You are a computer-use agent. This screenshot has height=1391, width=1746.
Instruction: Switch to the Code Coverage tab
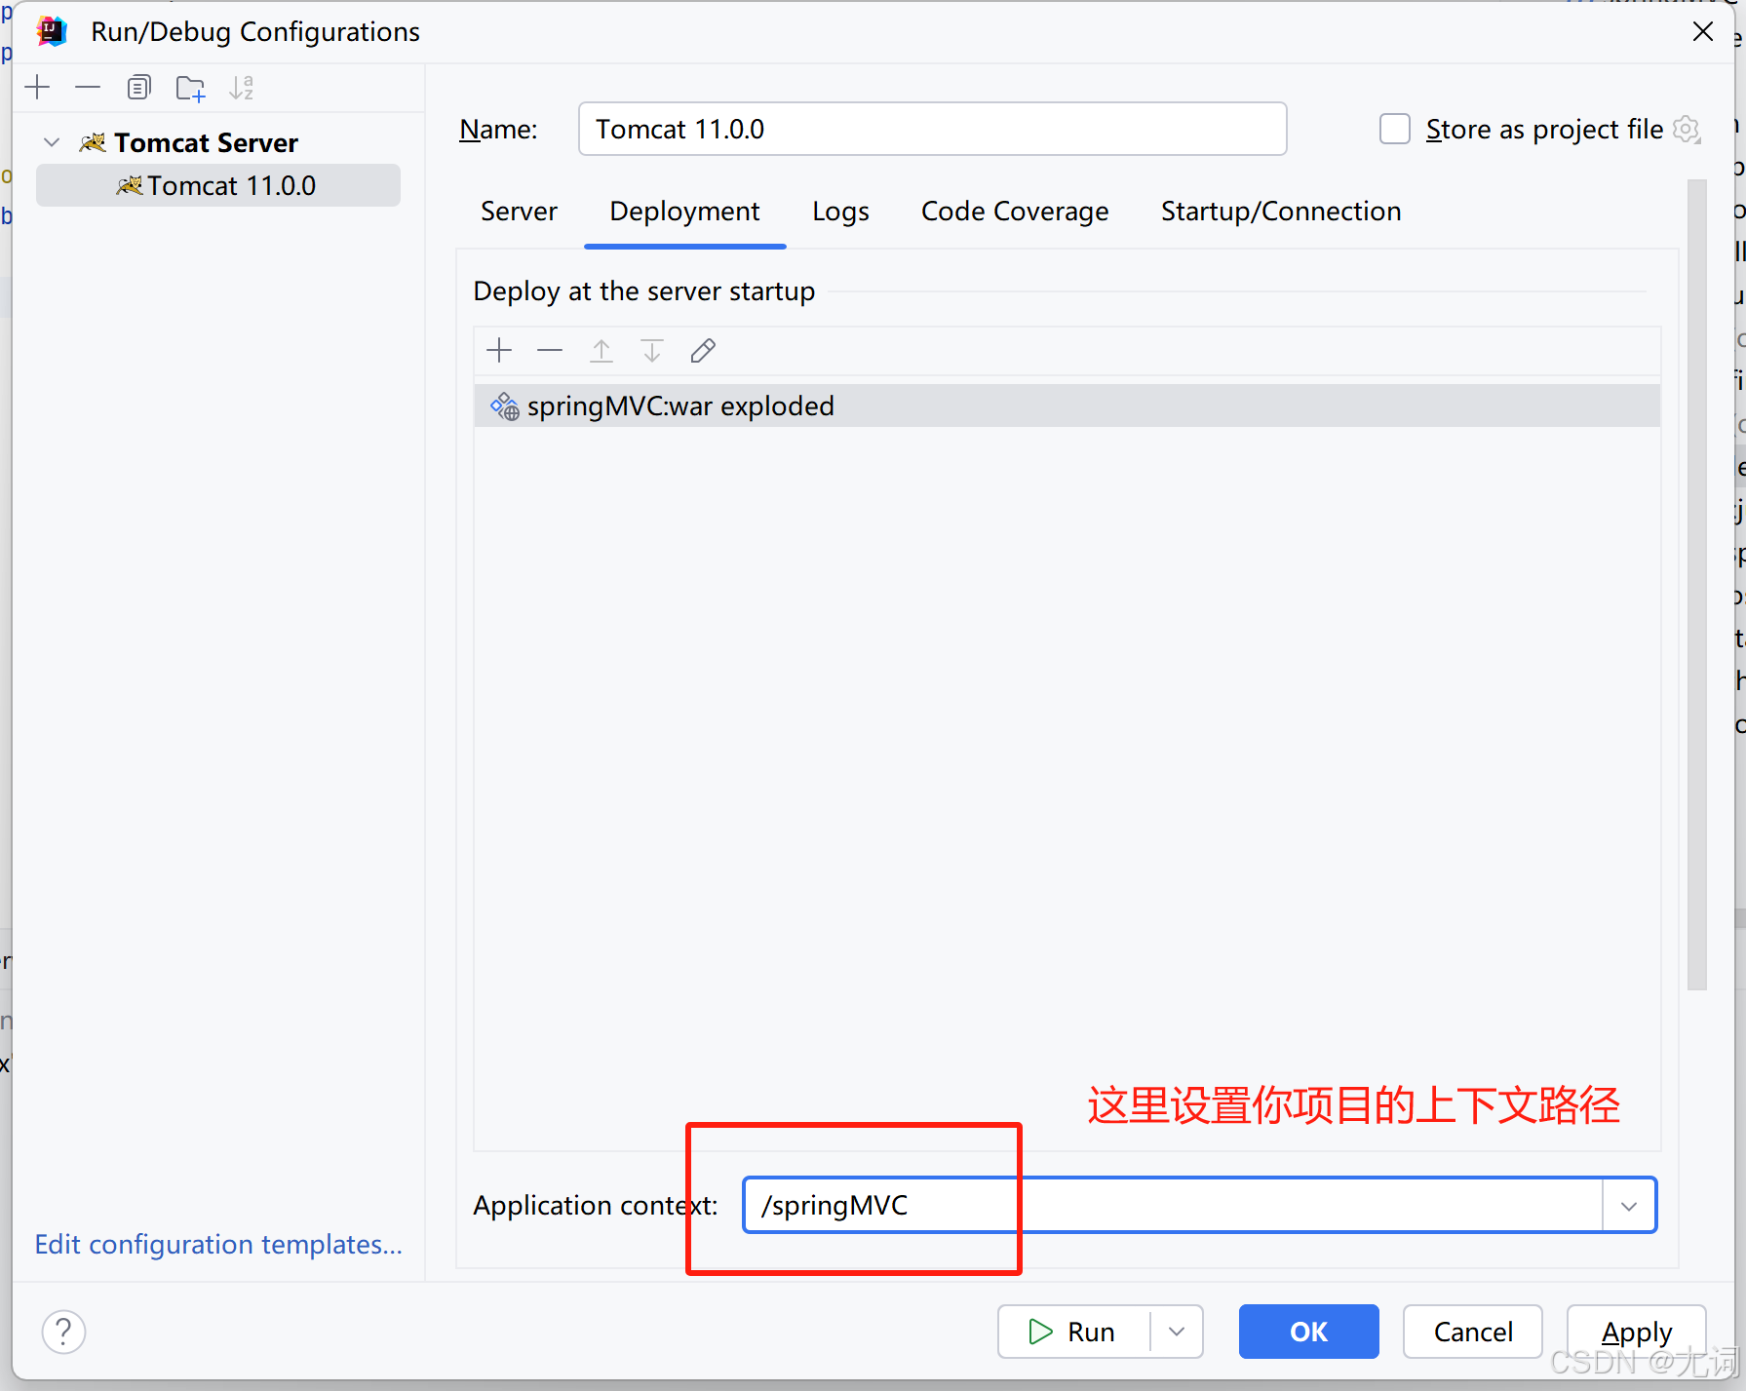1015,212
